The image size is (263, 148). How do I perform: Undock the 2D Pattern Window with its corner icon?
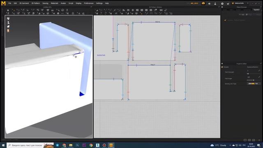point(219,7)
